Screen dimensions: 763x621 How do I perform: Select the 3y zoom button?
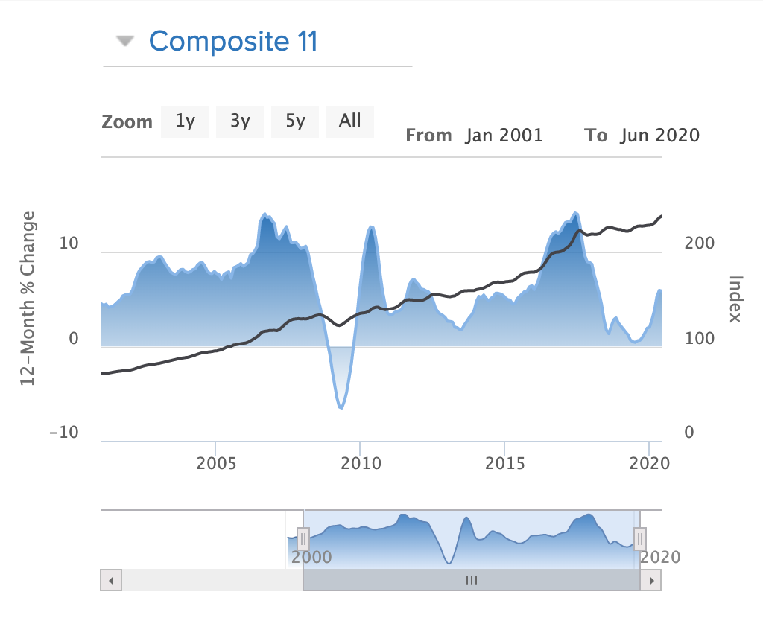[x=240, y=121]
